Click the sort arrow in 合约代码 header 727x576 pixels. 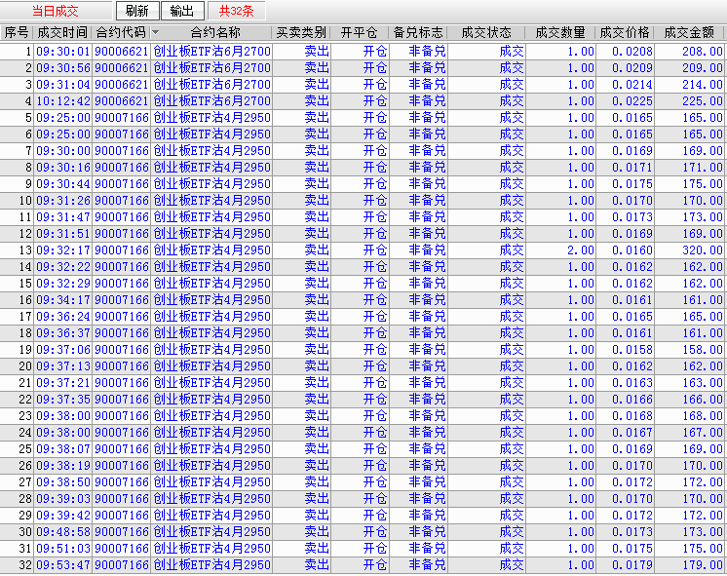pyautogui.click(x=156, y=33)
